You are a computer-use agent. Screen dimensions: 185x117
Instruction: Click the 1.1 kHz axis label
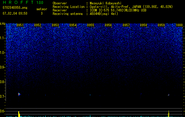pos(2,38)
